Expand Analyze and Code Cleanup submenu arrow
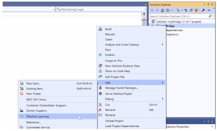The height and width of the screenshot is (131, 217). (x=163, y=44)
